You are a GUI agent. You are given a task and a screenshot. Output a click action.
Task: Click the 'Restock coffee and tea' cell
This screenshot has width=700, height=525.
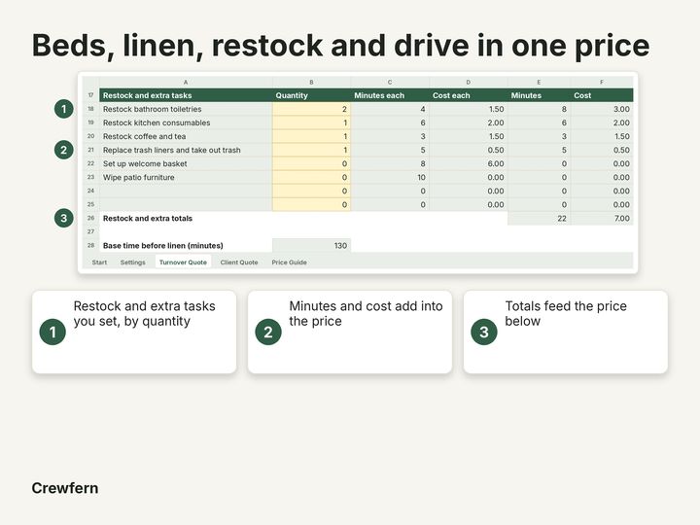186,137
